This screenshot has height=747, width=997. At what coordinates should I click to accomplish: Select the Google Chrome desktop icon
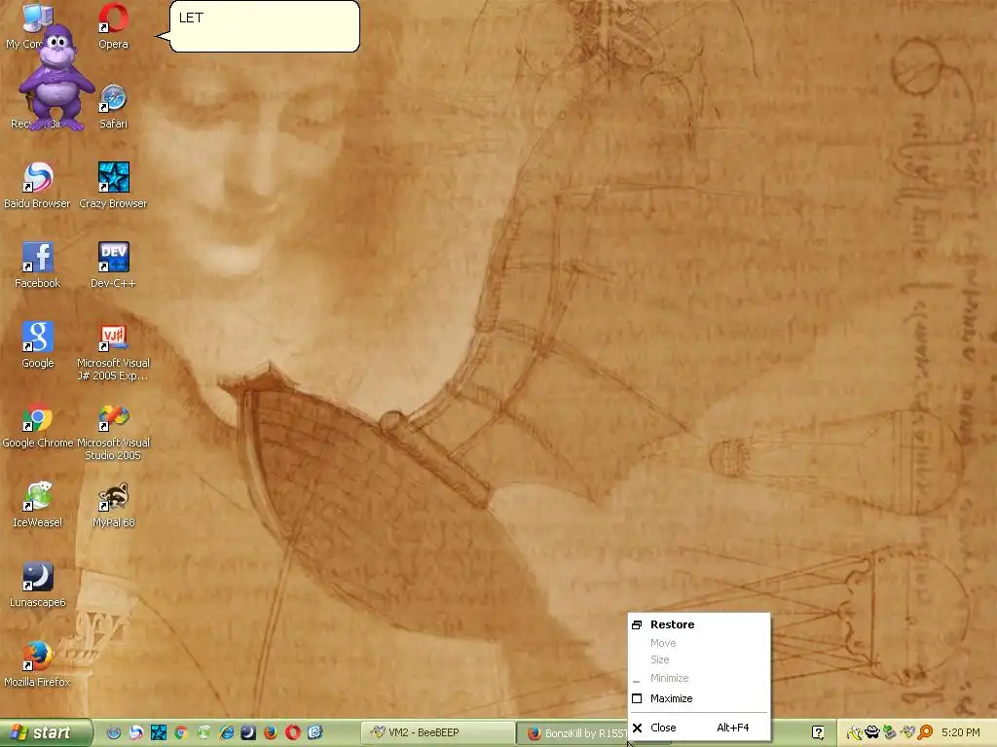38,425
